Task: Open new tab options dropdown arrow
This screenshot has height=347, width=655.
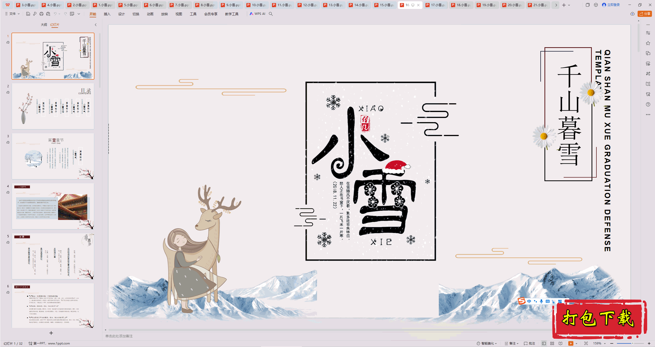Action: click(x=569, y=5)
